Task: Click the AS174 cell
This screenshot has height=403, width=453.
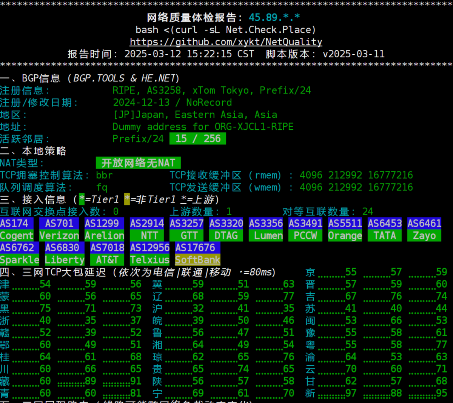Action: [17, 224]
